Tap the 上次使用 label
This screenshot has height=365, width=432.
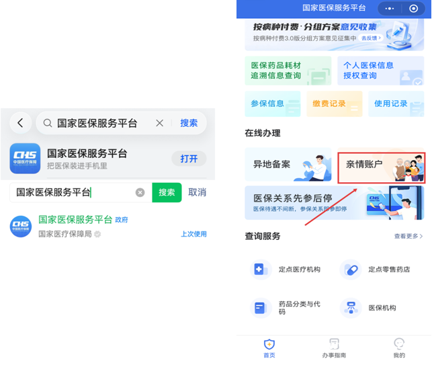pos(193,234)
